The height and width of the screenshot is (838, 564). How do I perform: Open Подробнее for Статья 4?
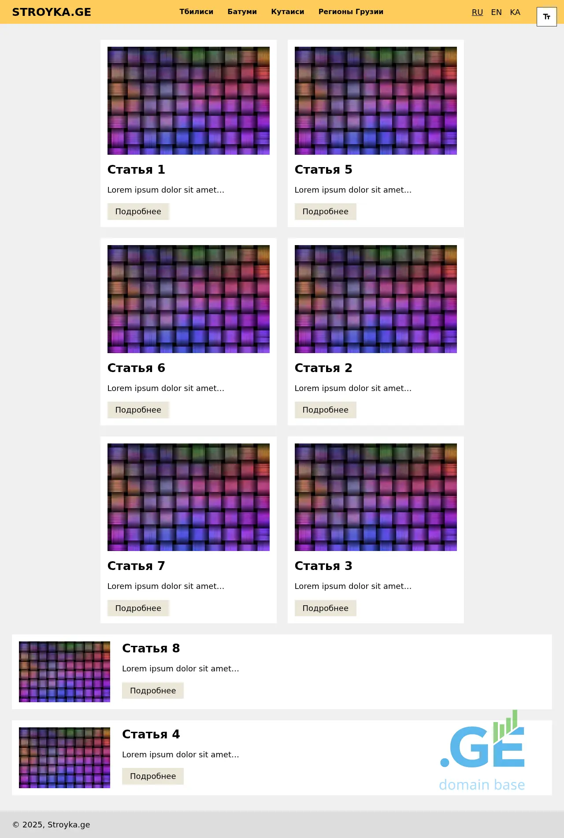click(152, 776)
